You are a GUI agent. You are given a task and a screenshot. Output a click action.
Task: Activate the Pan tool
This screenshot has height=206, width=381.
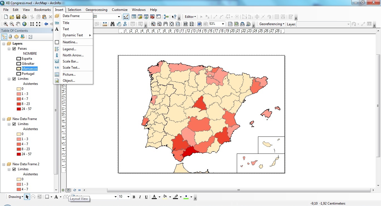point(18,24)
